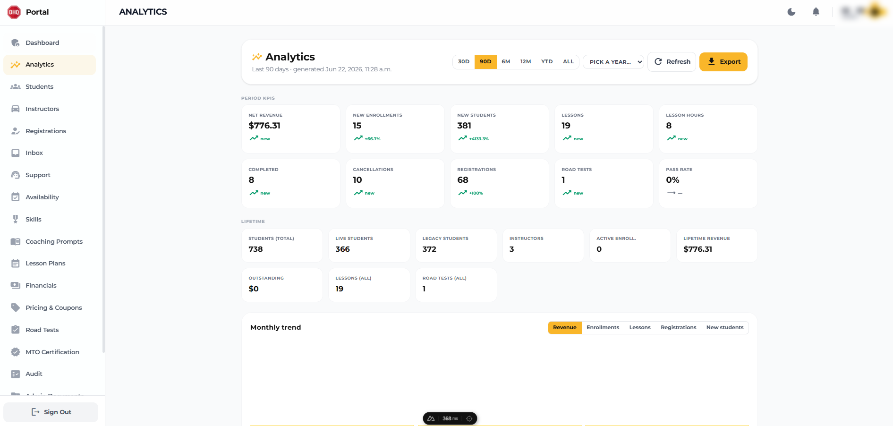Click the New Enrollments 15 card
This screenshot has width=893, height=426.
click(395, 129)
